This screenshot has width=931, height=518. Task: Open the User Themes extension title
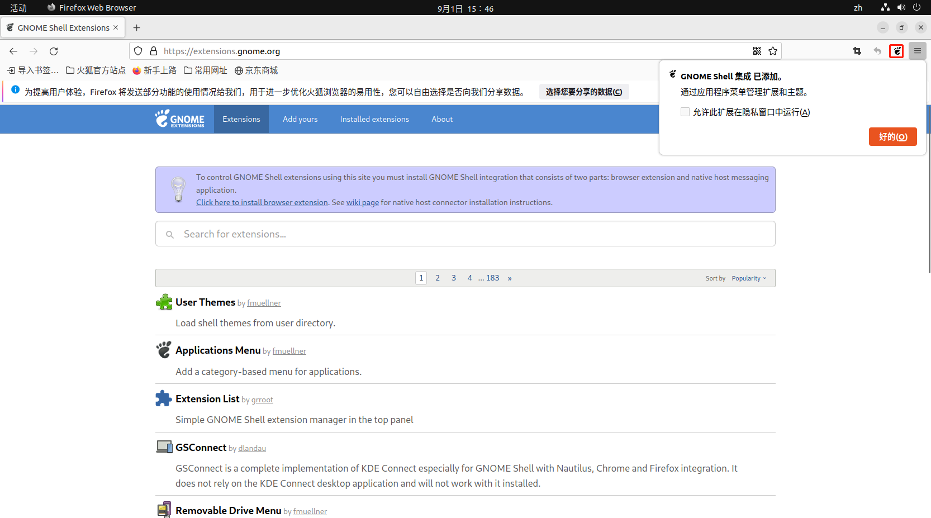click(x=205, y=302)
